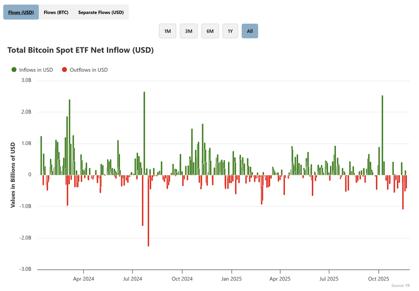This screenshot has width=419, height=291.
Task: Click the Jul 2025 x-axis label
Action: point(329,279)
